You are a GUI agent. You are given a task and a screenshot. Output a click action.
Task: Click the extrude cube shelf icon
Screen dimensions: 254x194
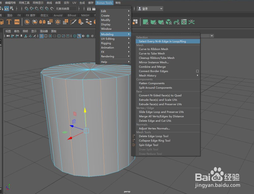pyautogui.click(x=81, y=22)
